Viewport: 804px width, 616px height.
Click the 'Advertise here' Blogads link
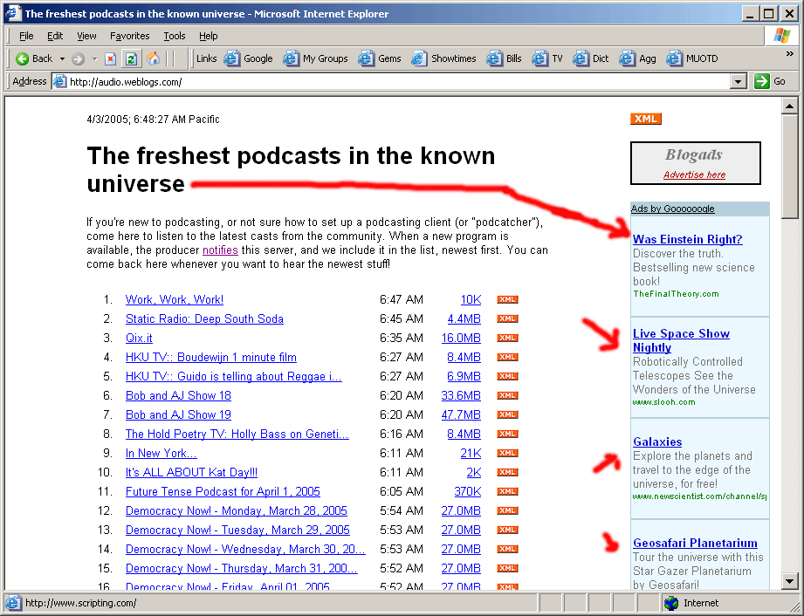click(694, 175)
